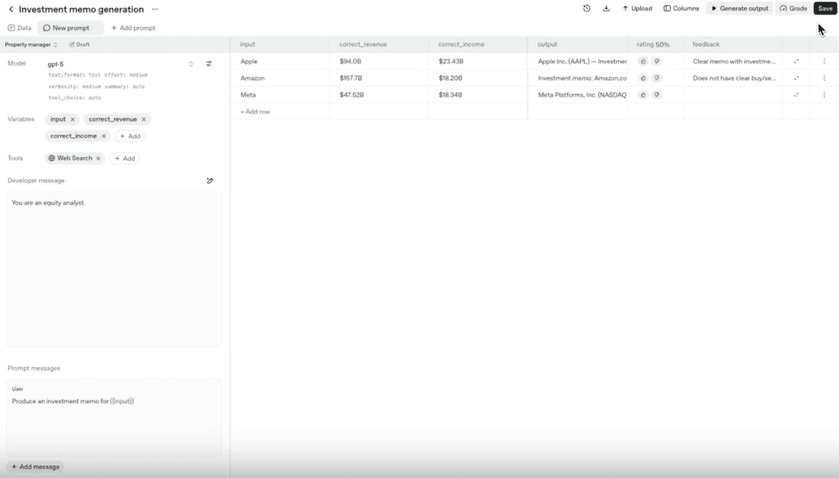Remove the correct_revenue variable
Screen dimensions: 839x478
pyautogui.click(x=144, y=119)
